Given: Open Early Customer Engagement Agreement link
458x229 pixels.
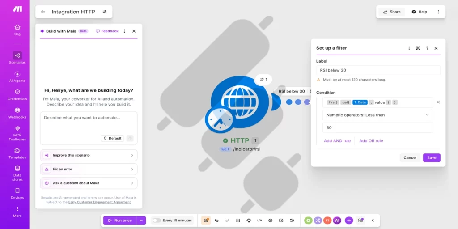Looking at the screenshot, I should click(100, 202).
